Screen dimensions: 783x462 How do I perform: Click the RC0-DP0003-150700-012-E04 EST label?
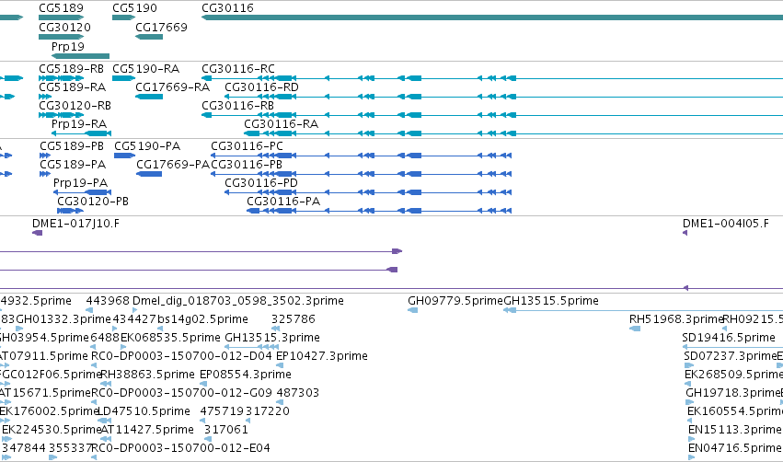tap(180, 447)
